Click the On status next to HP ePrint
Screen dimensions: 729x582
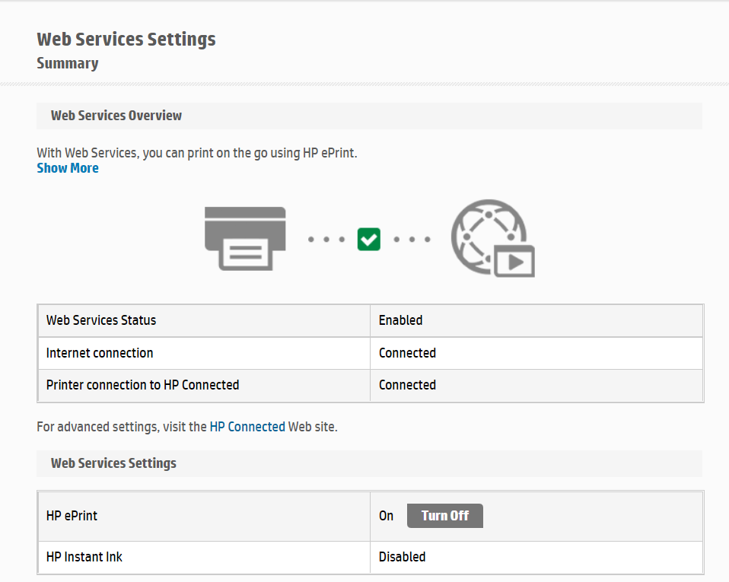[385, 516]
